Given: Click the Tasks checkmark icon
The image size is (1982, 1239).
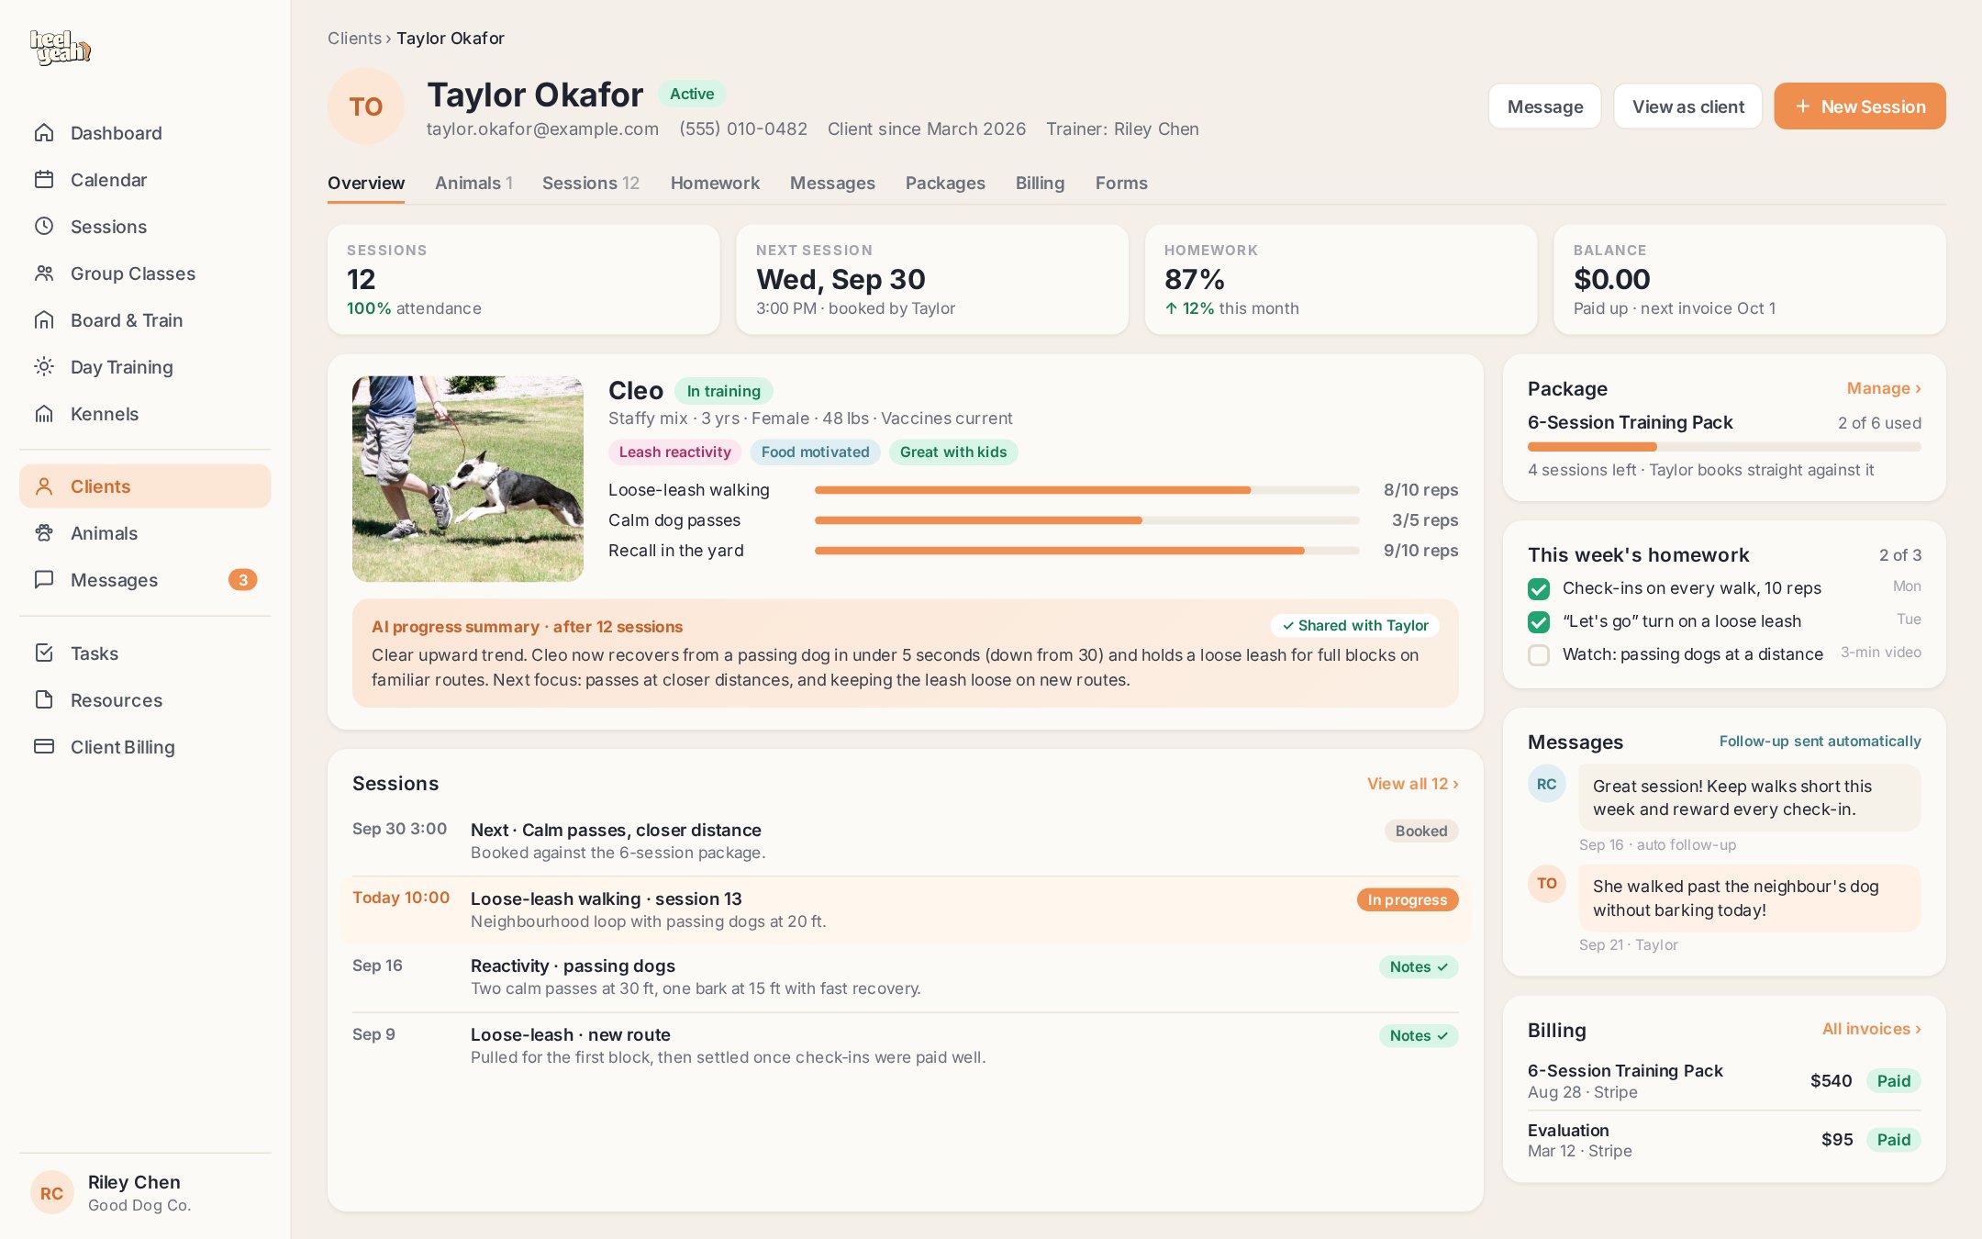Looking at the screenshot, I should point(44,653).
